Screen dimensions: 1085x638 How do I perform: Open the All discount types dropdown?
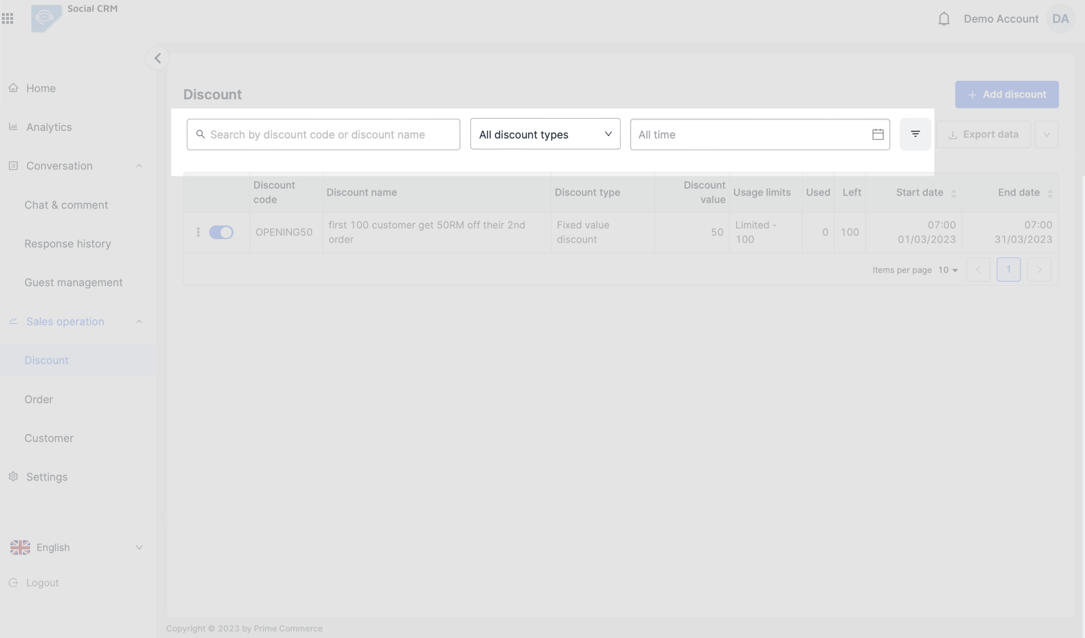[x=545, y=134]
